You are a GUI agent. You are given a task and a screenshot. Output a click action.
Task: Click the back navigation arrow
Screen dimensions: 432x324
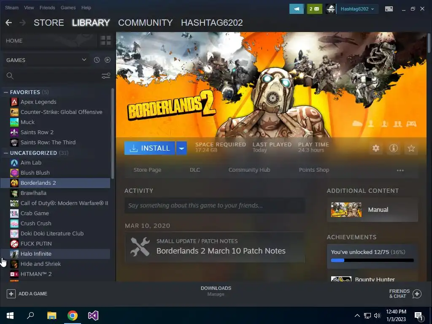coord(8,23)
